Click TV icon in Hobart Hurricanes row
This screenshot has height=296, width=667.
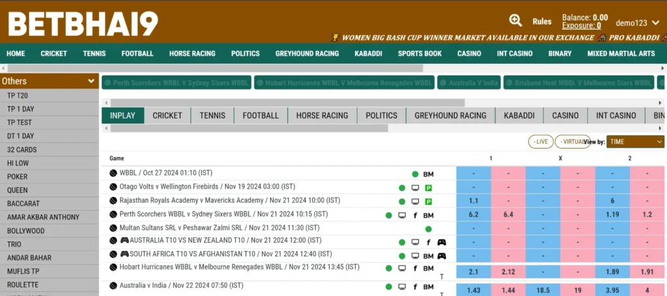pyautogui.click(x=402, y=269)
